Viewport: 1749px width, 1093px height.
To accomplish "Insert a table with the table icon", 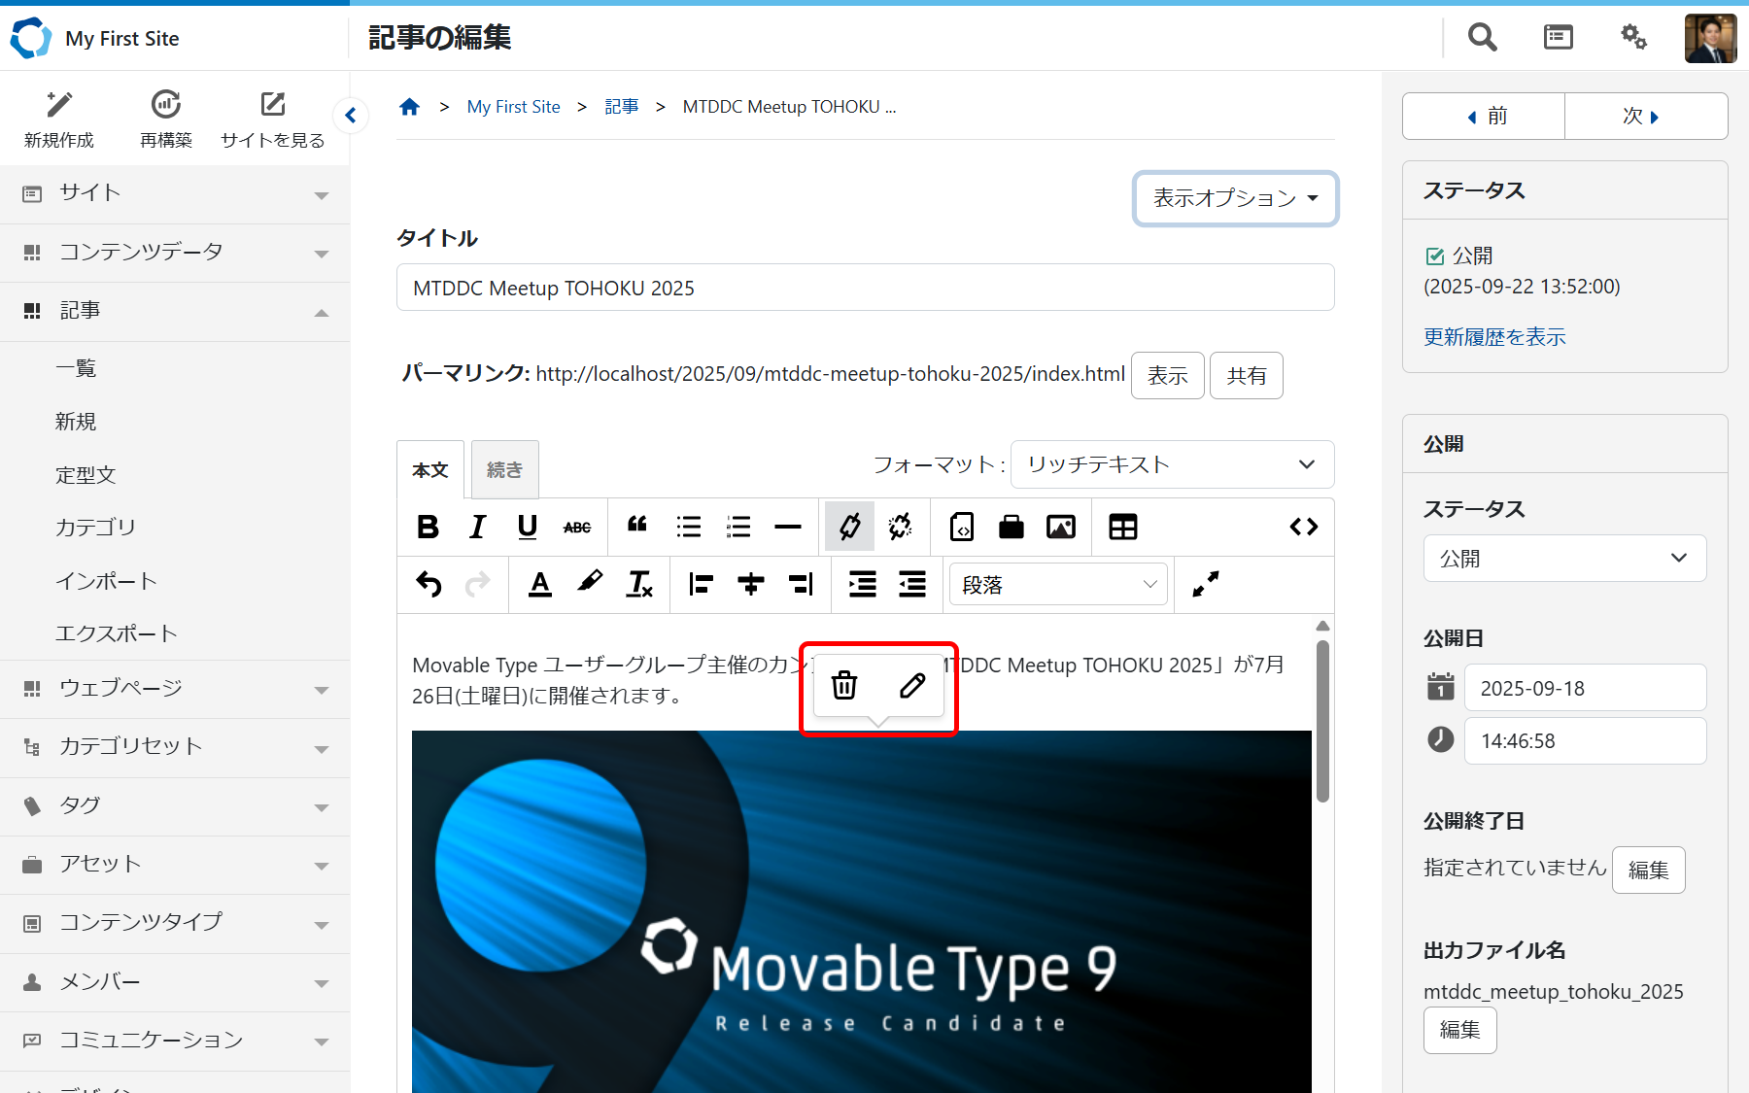I will point(1122,527).
